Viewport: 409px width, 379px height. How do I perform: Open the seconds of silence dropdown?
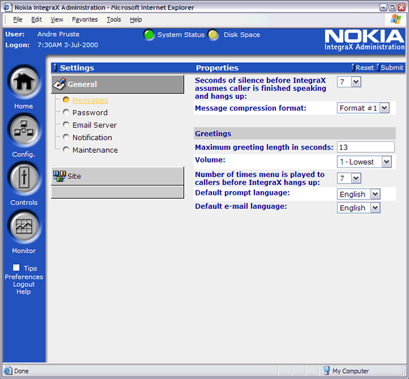(349, 82)
